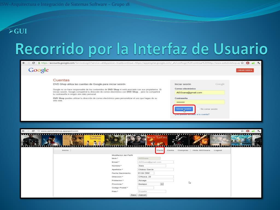This screenshot has width=280, height=210.
Task: Click the Criadas y Señoras poster
Action: point(94,140)
